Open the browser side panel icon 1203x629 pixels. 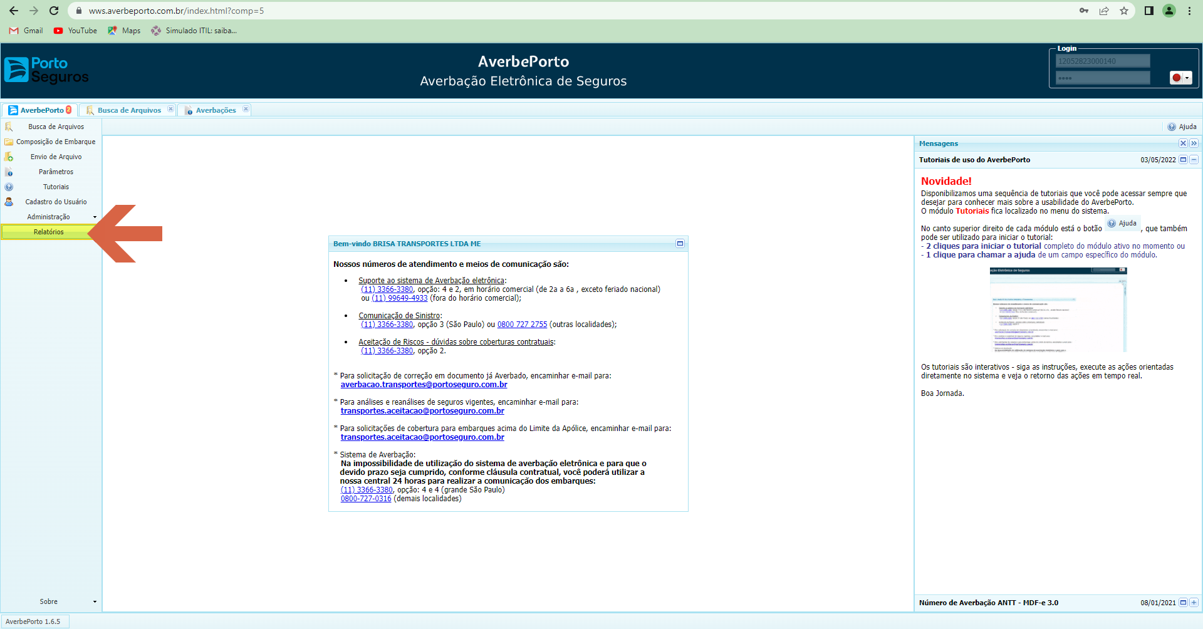click(1148, 11)
